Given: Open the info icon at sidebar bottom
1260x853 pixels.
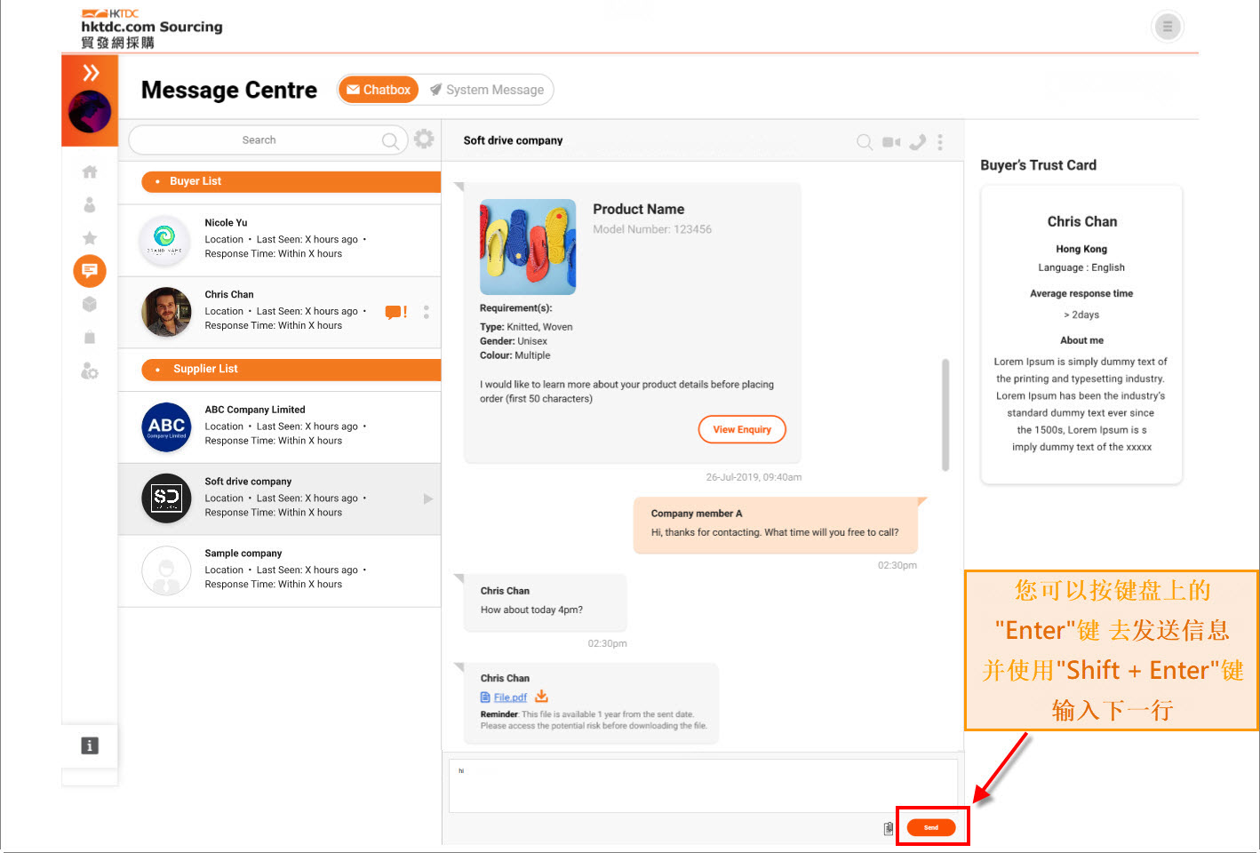Looking at the screenshot, I should 90,745.
